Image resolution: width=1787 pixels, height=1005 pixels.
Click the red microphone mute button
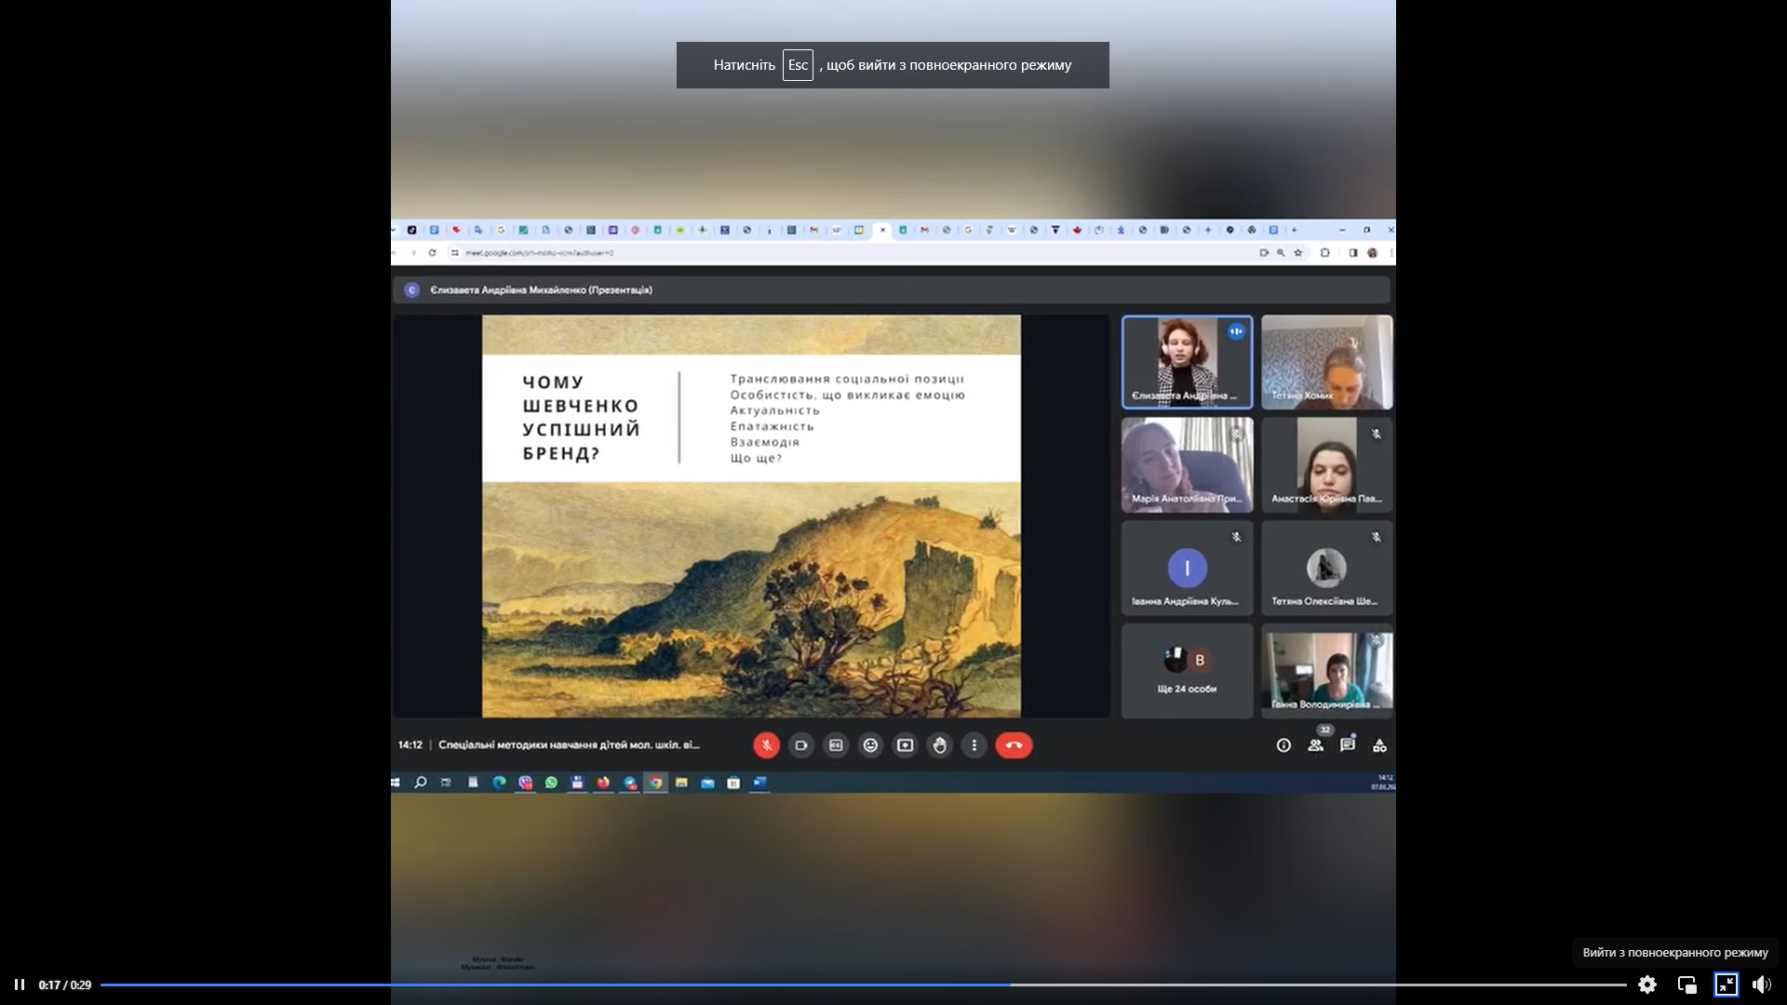(766, 745)
